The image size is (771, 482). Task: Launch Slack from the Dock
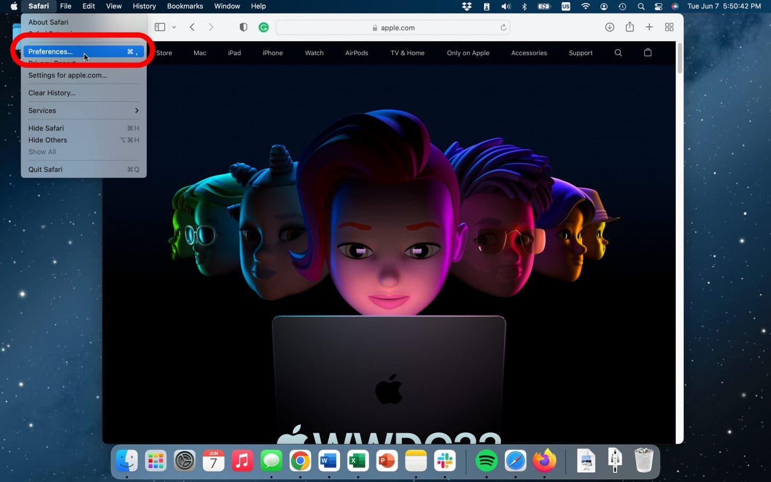point(445,461)
